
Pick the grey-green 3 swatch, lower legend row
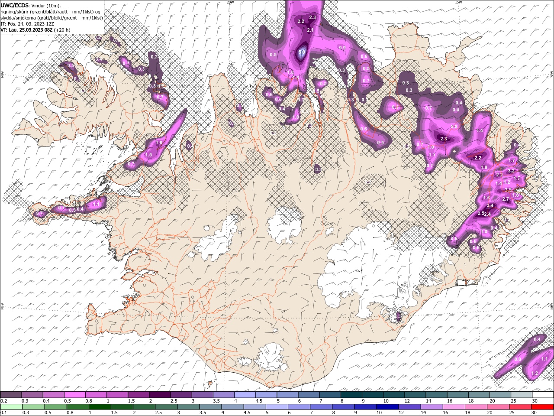pos(189,407)
